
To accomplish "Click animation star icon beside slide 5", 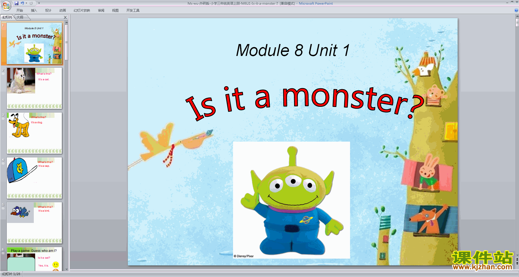I will click(3, 208).
